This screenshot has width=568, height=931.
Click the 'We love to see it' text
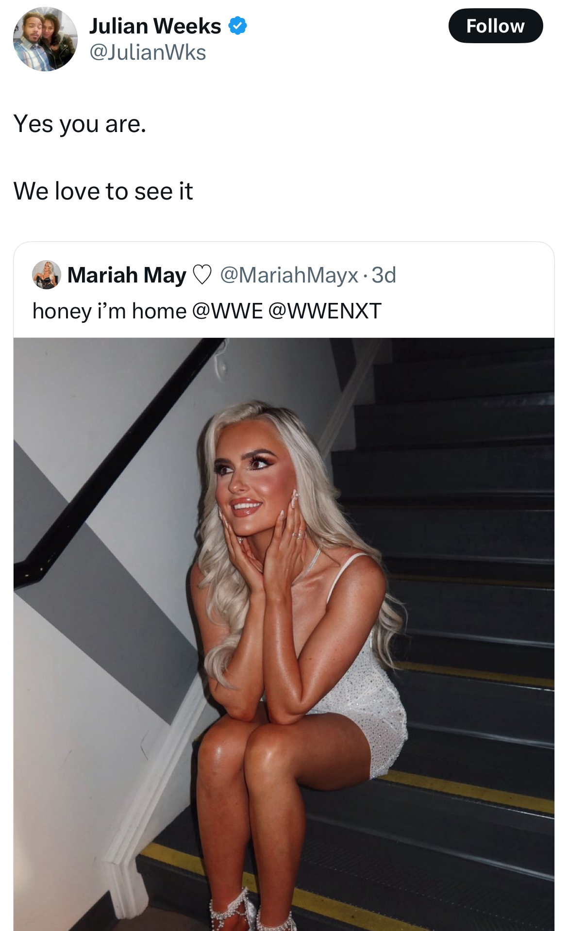pos(103,191)
